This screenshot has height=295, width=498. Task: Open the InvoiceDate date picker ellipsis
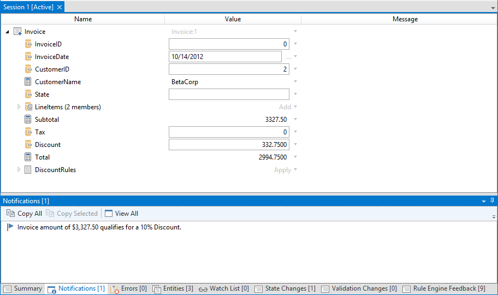coord(288,57)
